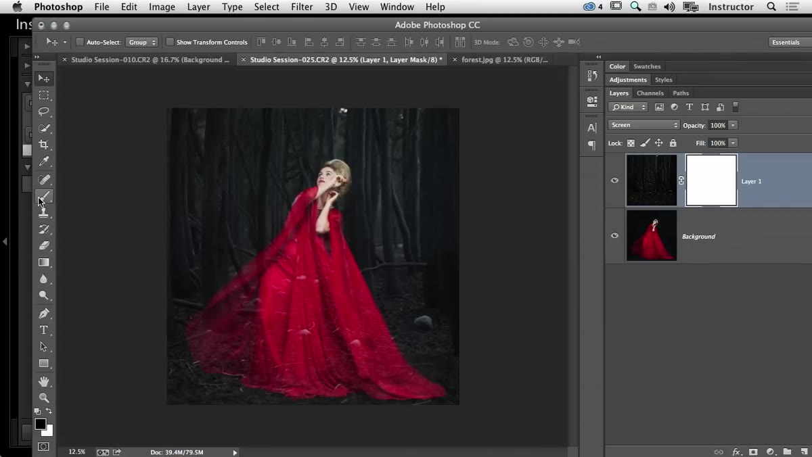The image size is (812, 457).
Task: Click the black foreground color swatch
Action: tap(41, 425)
